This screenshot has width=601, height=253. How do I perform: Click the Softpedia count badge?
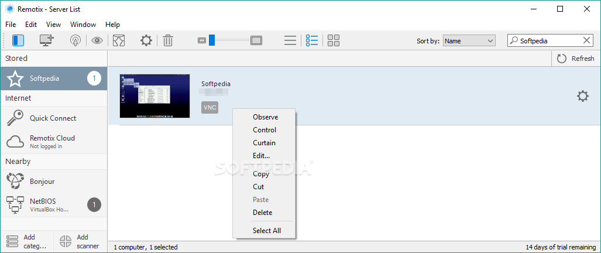(x=94, y=78)
